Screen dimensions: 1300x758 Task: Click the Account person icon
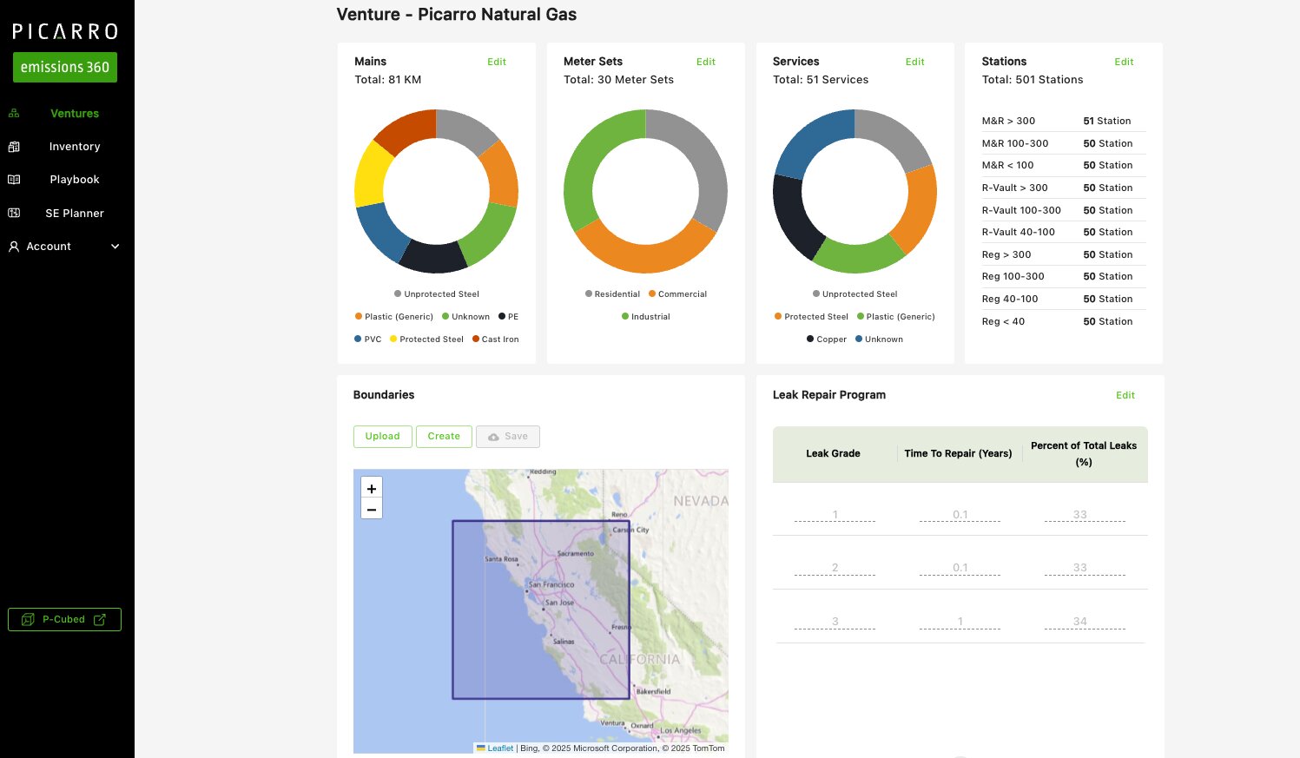tap(14, 247)
